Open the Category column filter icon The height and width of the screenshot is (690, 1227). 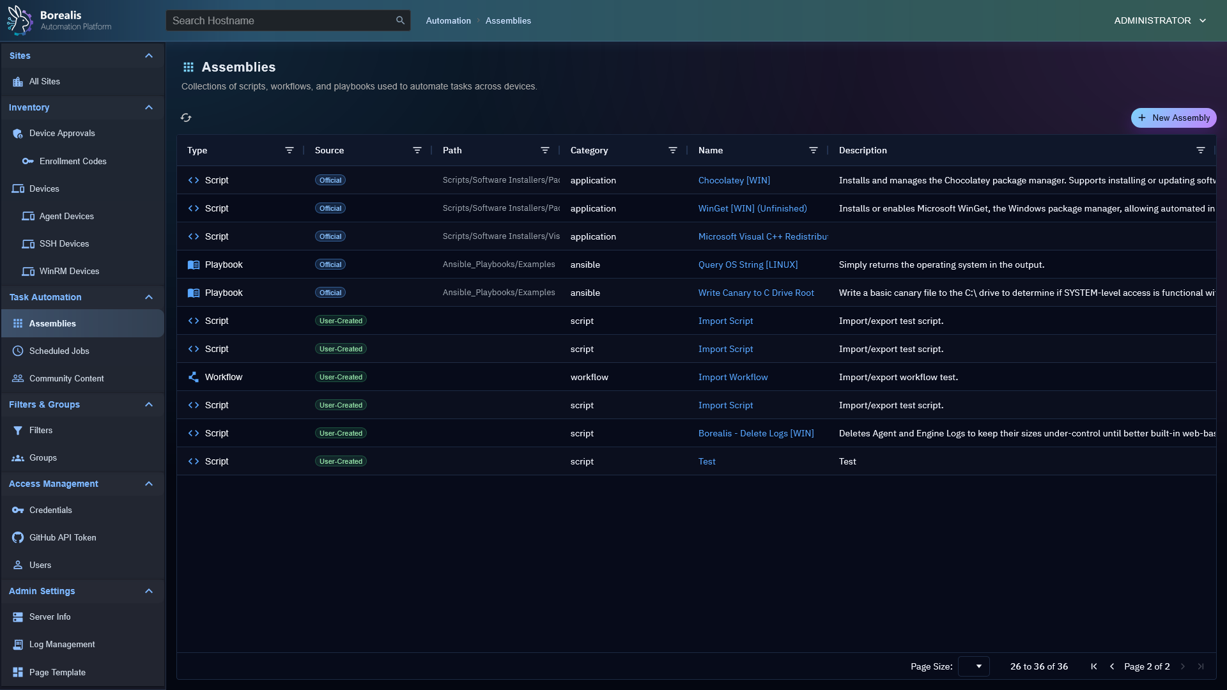(673, 150)
